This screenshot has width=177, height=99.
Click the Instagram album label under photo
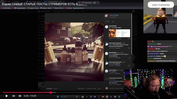point(50,89)
